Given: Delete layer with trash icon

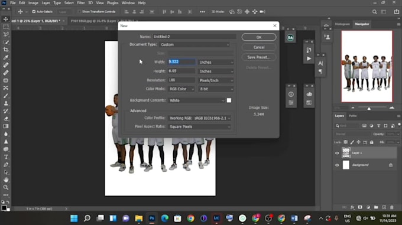Looking at the screenshot, I should [391, 207].
